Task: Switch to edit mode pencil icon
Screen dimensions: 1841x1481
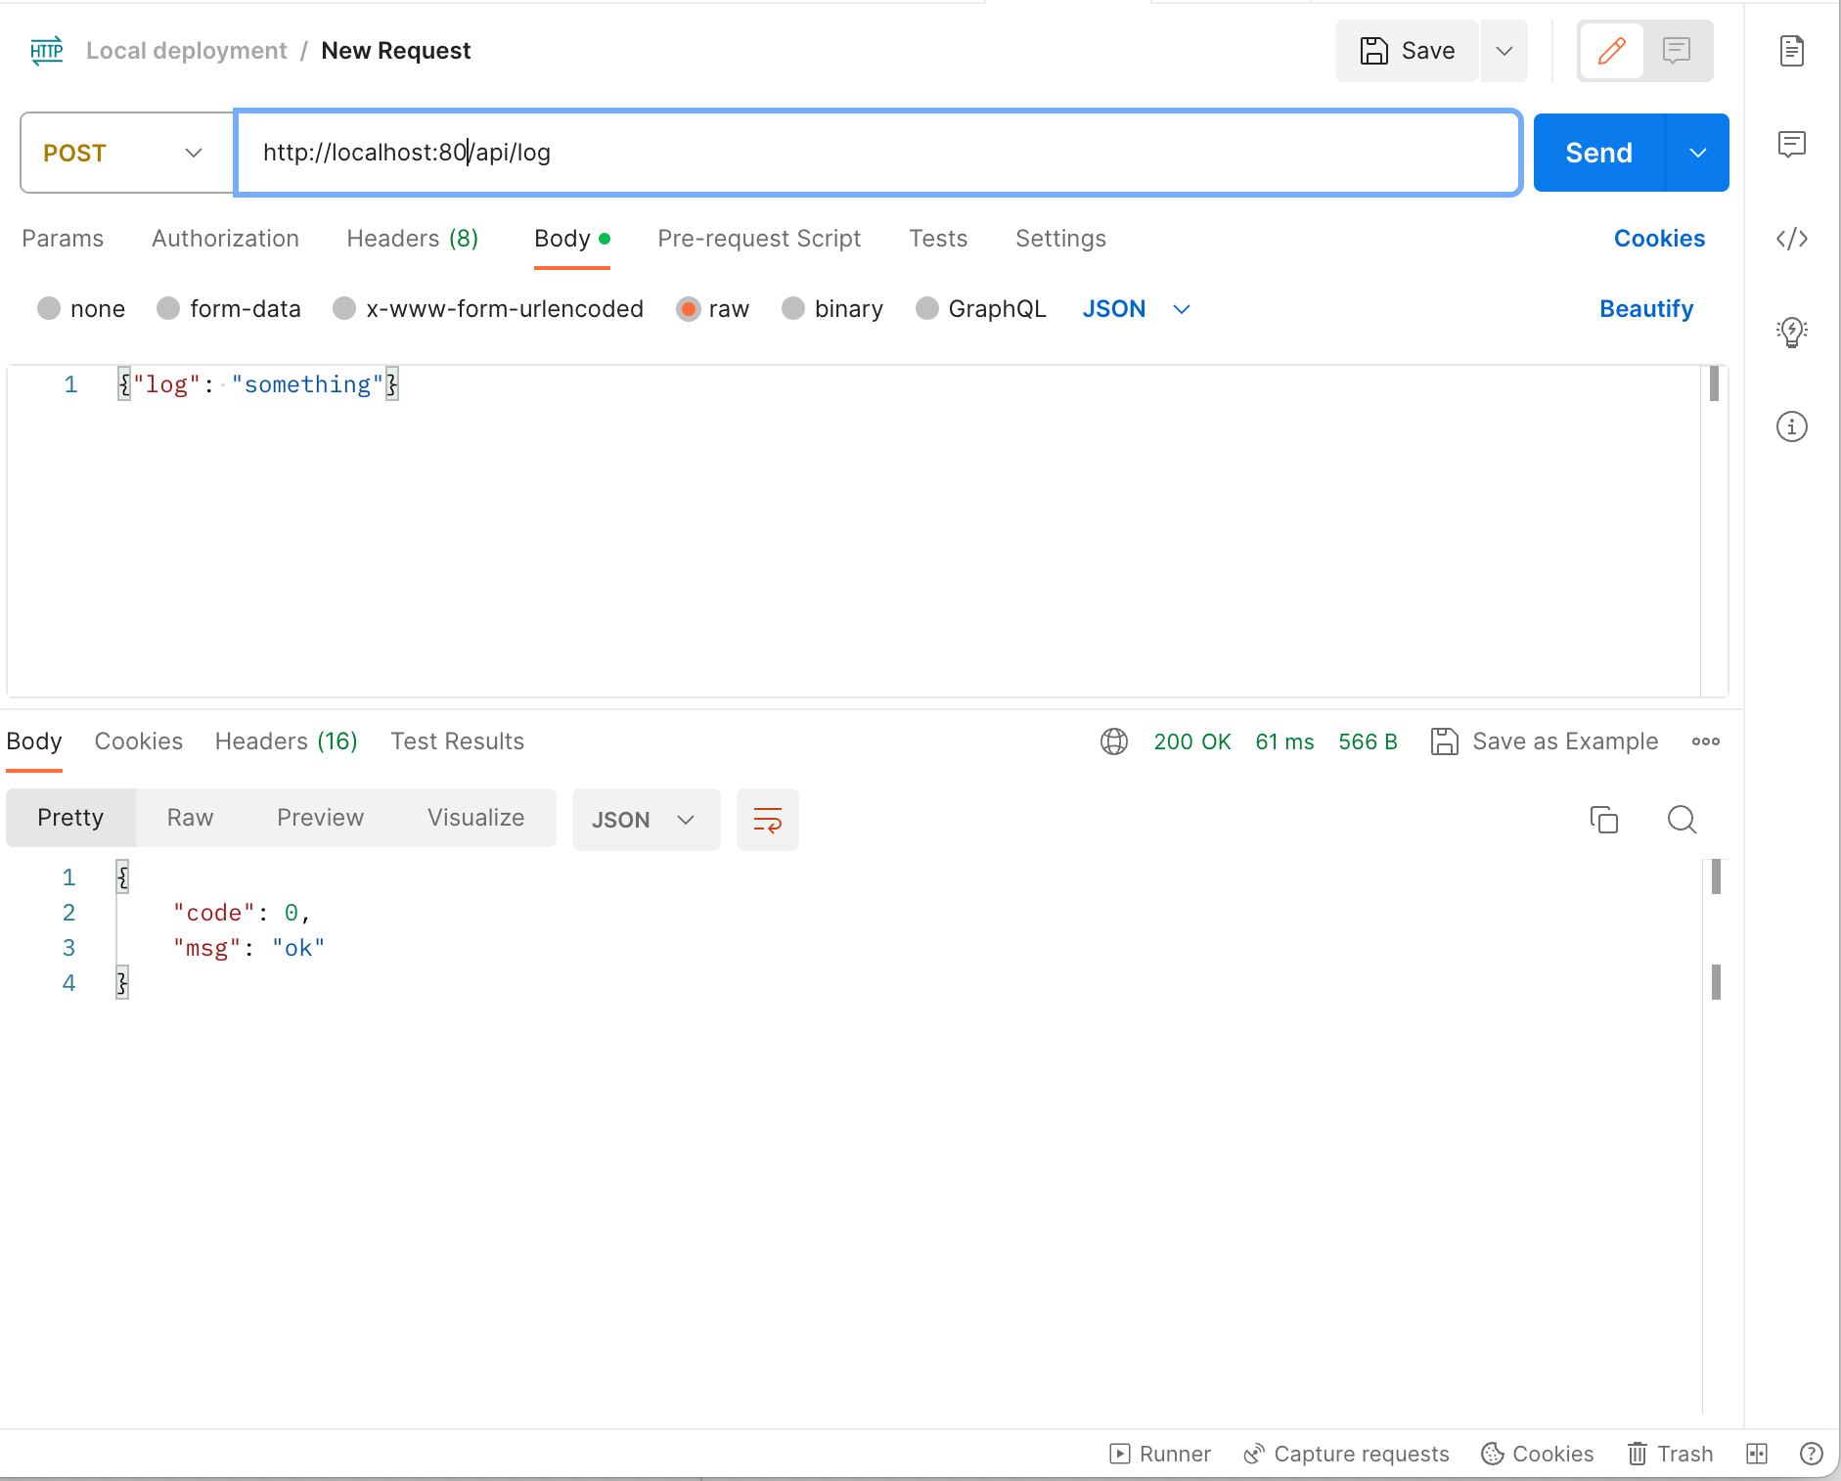Action: click(1612, 51)
